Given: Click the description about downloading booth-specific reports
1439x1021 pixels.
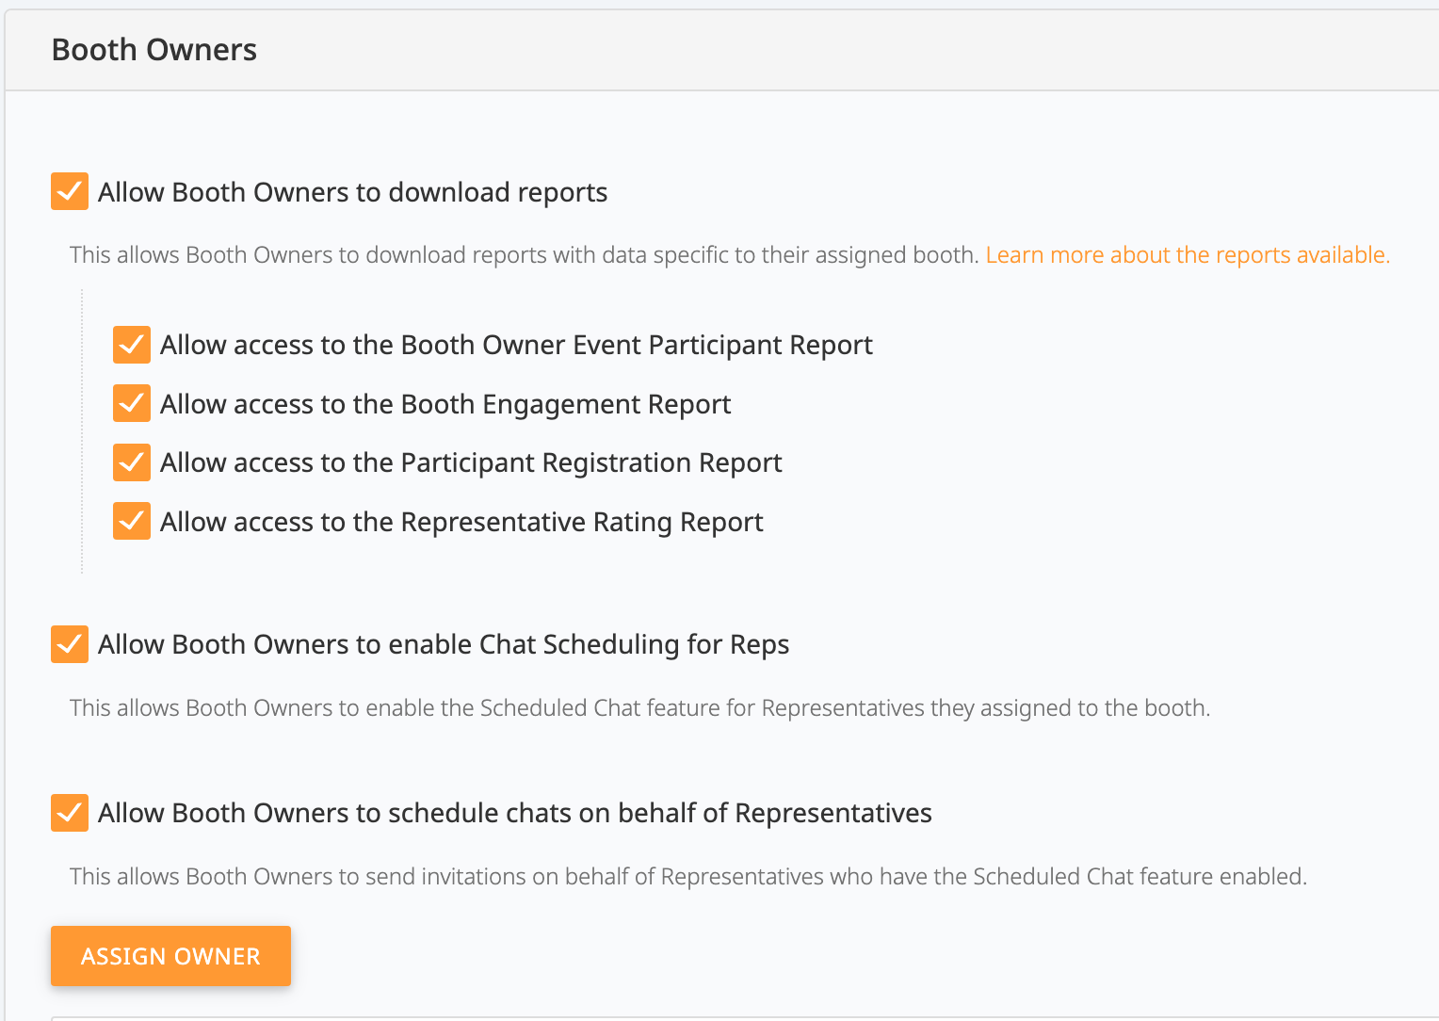Looking at the screenshot, I should [x=525, y=255].
